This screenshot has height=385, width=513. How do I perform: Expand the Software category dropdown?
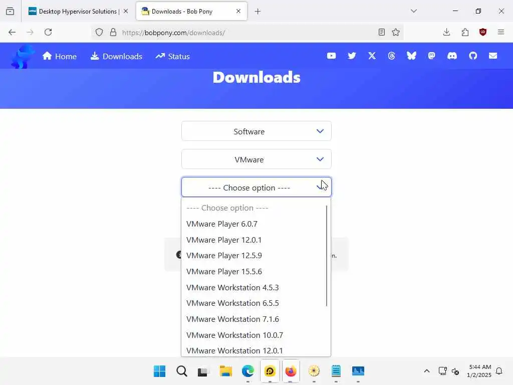[x=256, y=131]
